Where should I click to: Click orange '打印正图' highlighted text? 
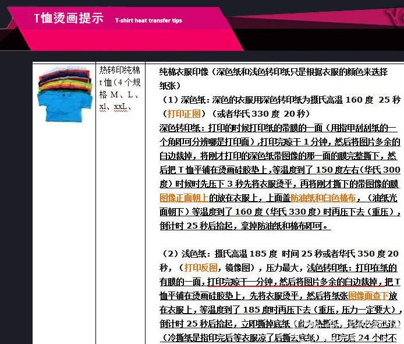tap(184, 113)
